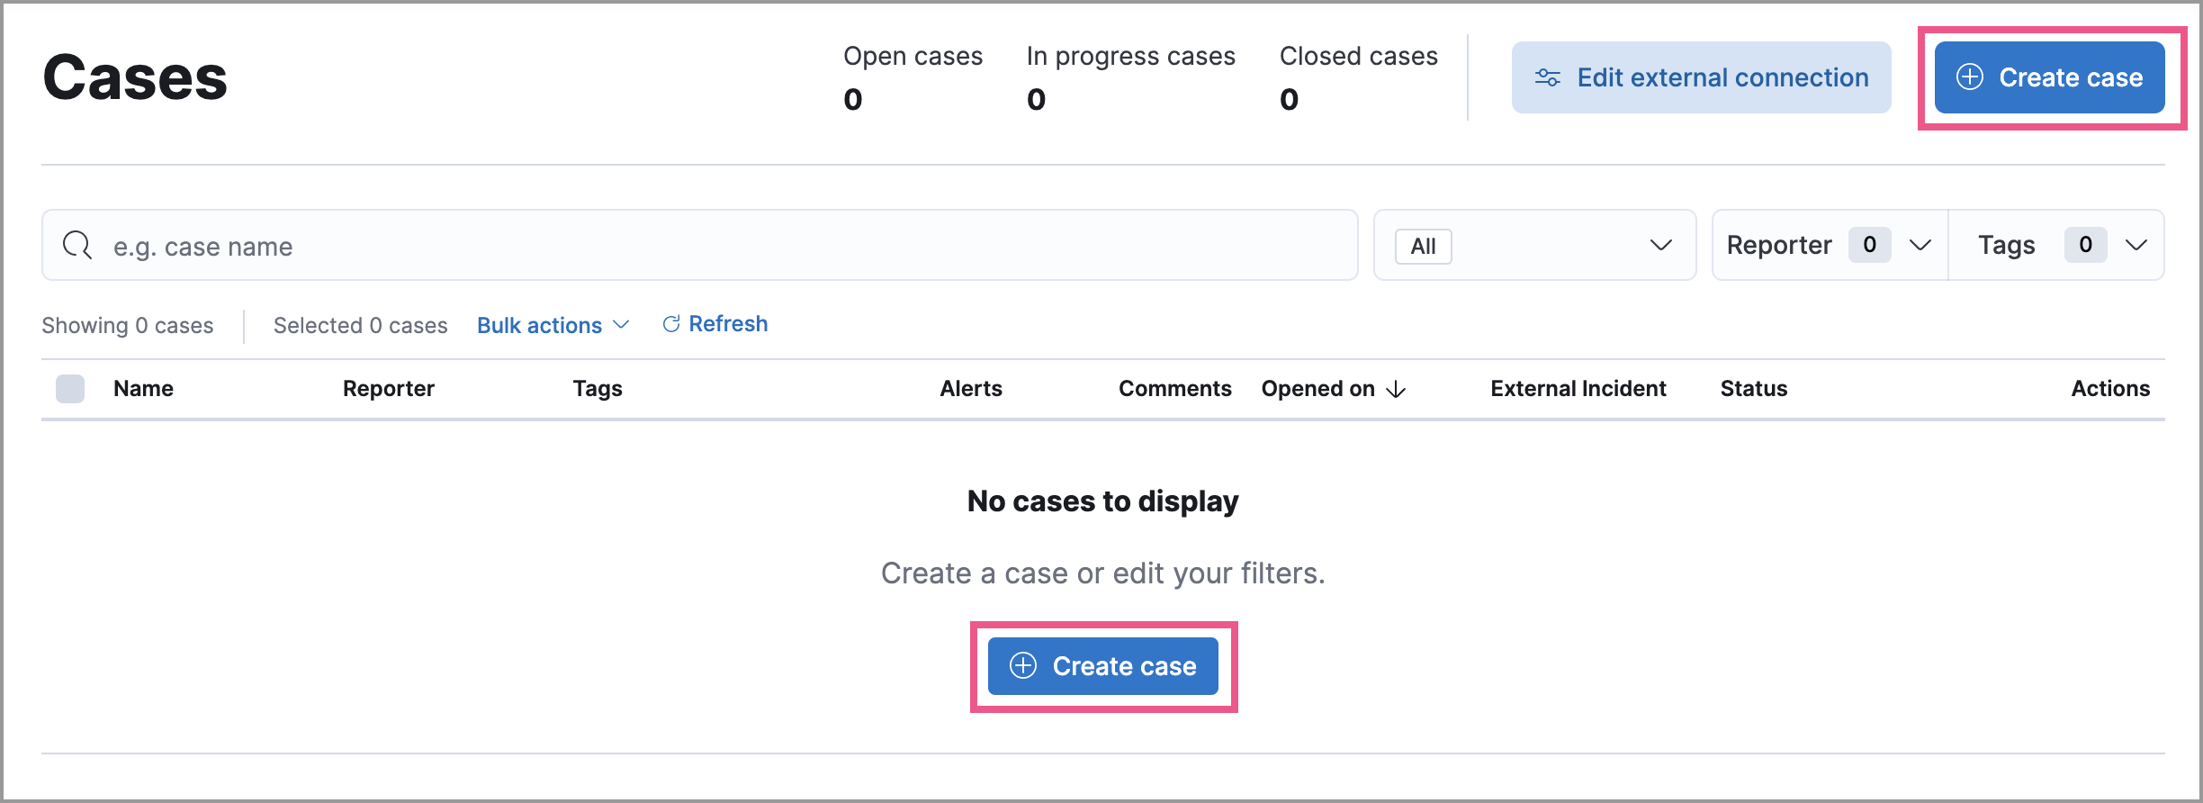Click Create case below the empty-state message
This screenshot has width=2203, height=803.
[x=1103, y=666]
